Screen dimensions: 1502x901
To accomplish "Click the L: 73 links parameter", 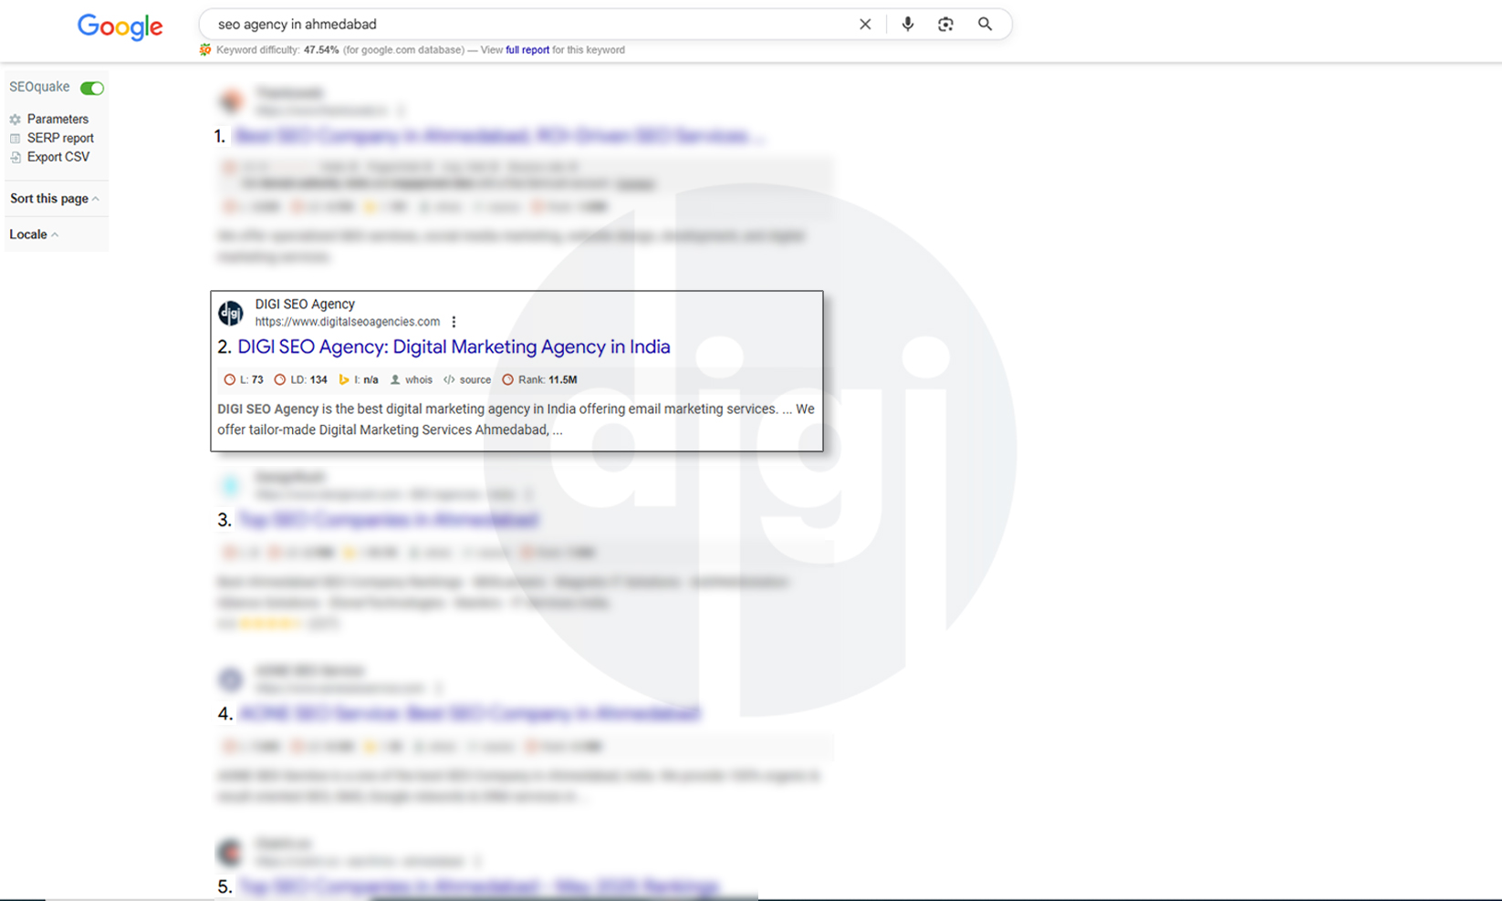I will (x=244, y=379).
